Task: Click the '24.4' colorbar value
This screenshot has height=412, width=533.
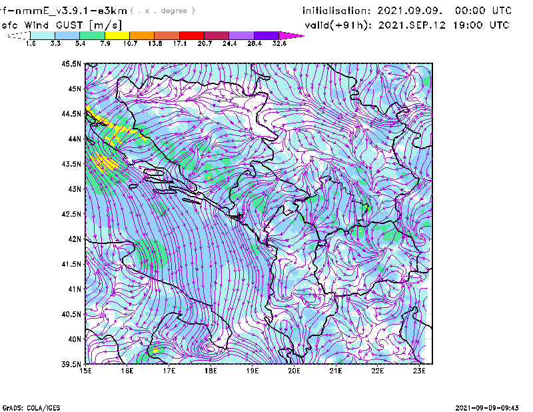Action: click(x=229, y=43)
